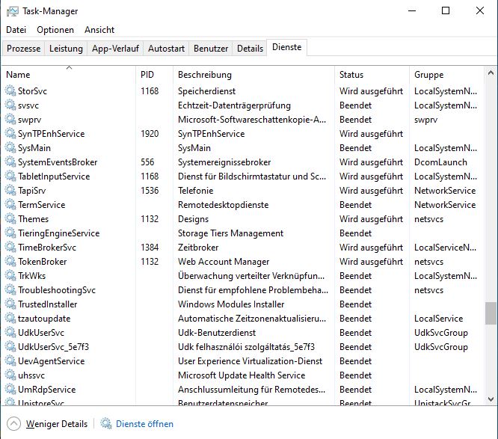This screenshot has height=439, width=498.
Task: Sort by the Gruppe column header
Action: pos(446,75)
